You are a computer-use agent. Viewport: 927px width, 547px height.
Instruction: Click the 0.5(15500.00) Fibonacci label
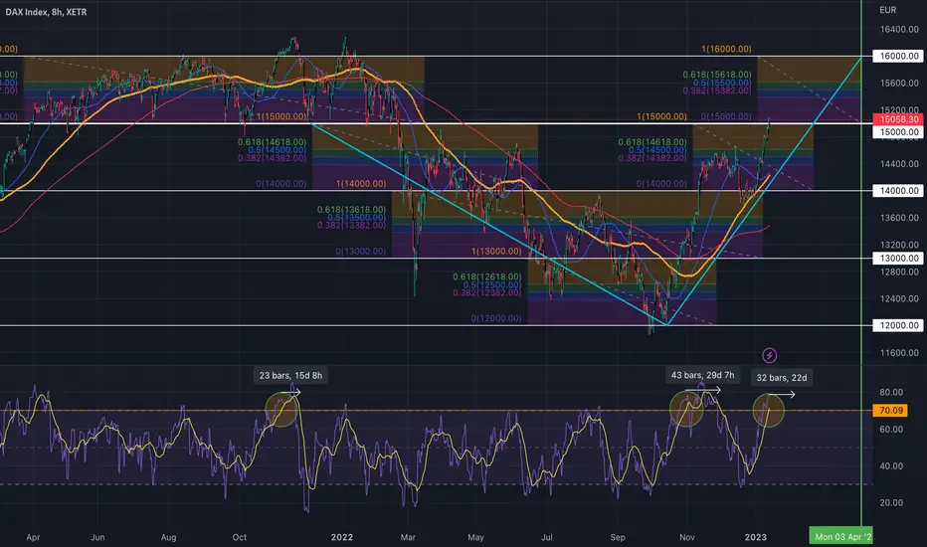pos(722,83)
